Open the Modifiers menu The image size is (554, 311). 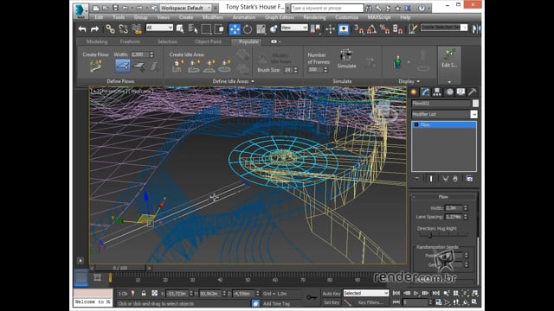point(213,17)
